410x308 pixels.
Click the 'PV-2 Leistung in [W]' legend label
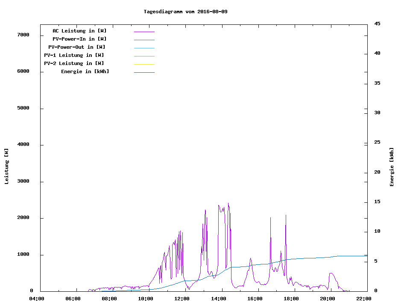pos(74,63)
